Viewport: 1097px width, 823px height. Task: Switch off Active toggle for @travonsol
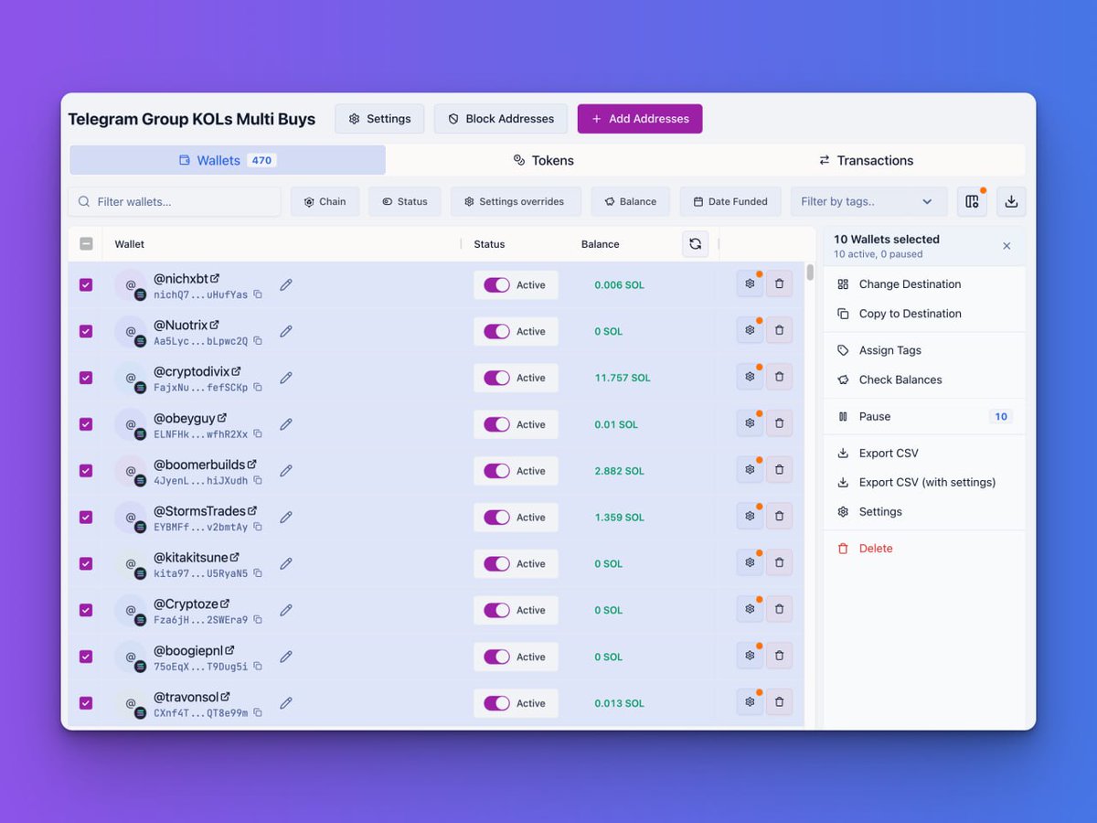[x=496, y=703]
